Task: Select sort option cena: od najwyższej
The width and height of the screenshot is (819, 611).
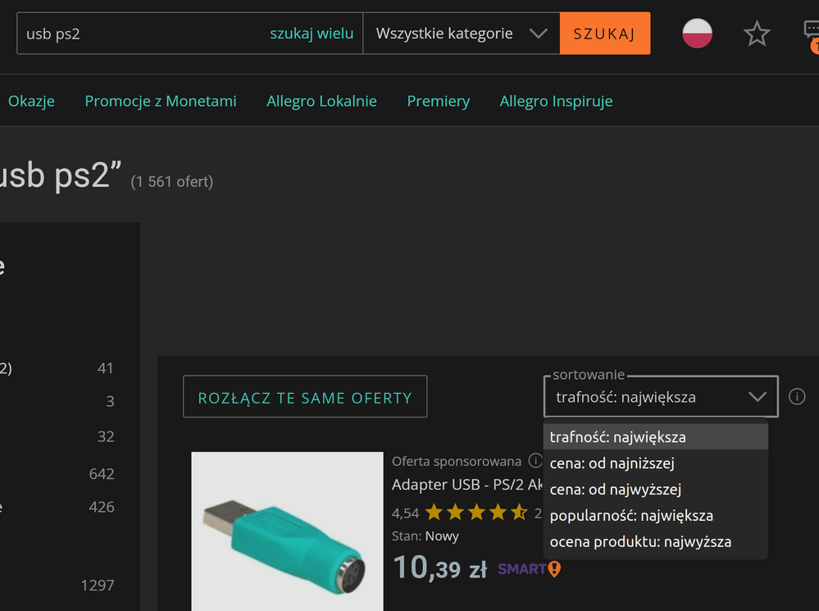Action: coord(615,490)
